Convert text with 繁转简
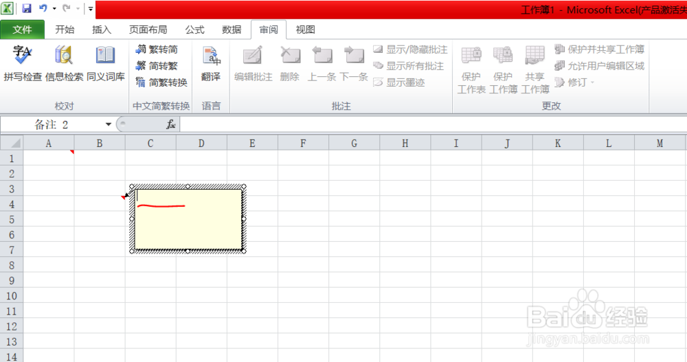 click(x=157, y=49)
